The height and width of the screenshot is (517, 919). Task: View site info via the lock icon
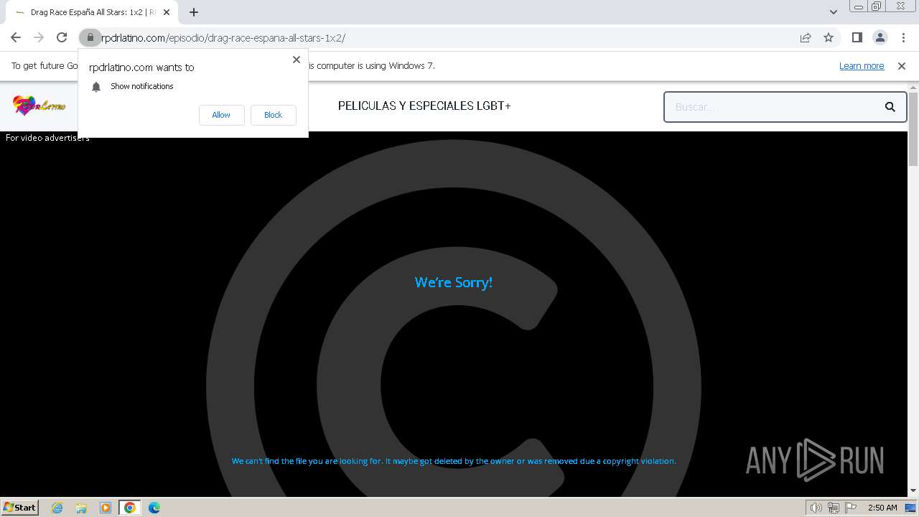90,37
